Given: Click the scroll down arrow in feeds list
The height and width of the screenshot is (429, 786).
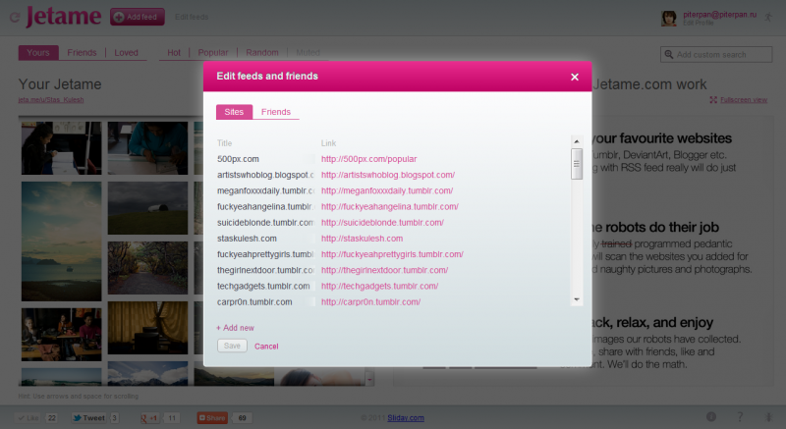Looking at the screenshot, I should click(577, 299).
